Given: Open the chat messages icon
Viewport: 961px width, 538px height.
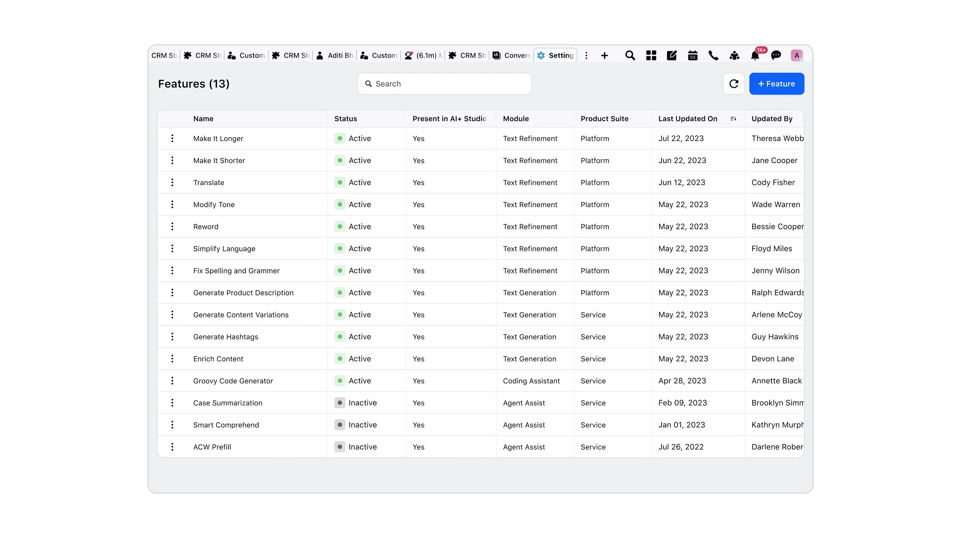Looking at the screenshot, I should (776, 55).
